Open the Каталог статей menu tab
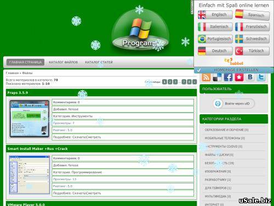The height and width of the screenshot is (206, 274). [x=99, y=62]
